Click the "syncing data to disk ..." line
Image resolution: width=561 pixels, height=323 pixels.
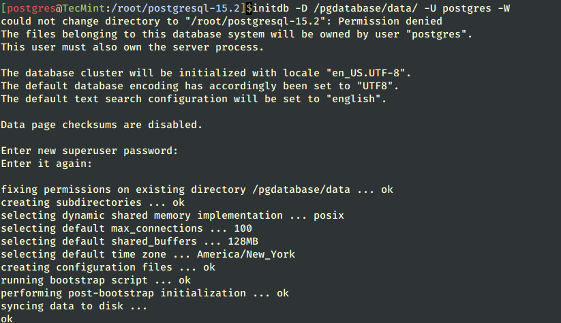pos(74,306)
